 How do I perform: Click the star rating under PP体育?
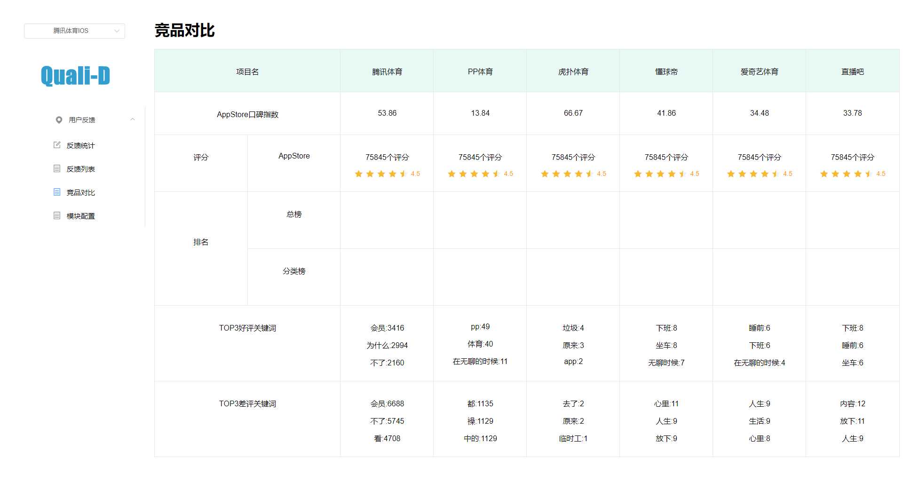coord(474,174)
